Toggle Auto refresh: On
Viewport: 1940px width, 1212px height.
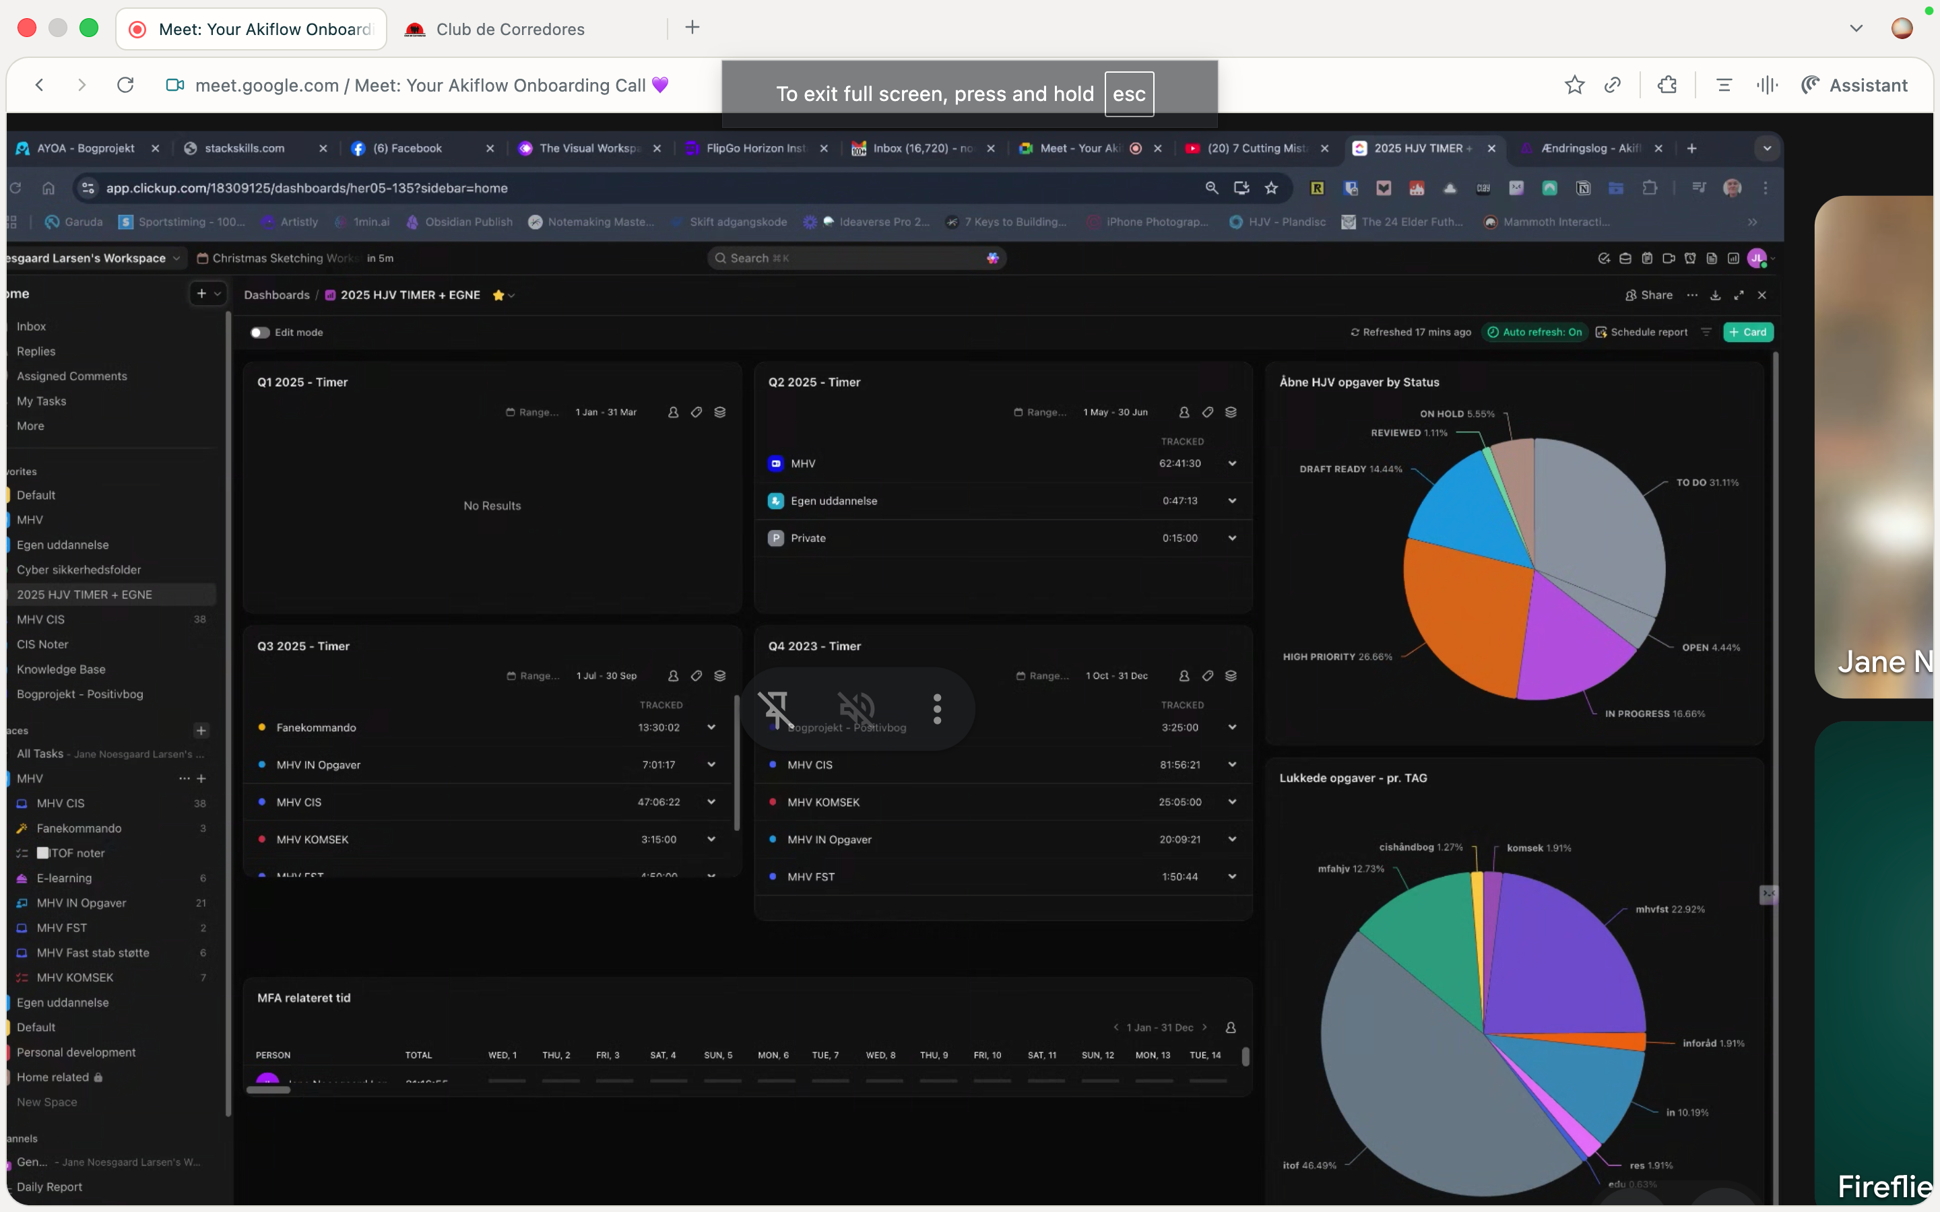(x=1534, y=332)
